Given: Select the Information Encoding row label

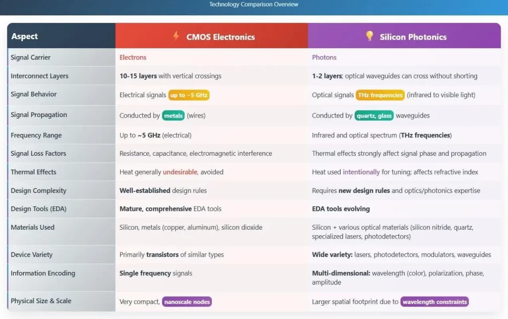Looking at the screenshot, I should tap(43, 273).
